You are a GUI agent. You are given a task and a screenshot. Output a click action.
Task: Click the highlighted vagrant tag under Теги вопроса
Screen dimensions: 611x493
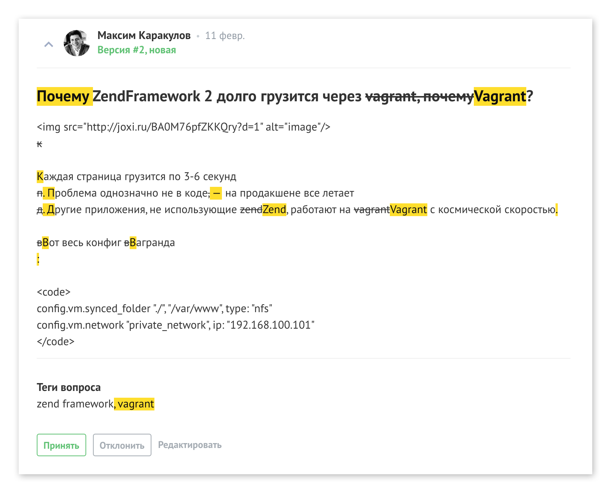pyautogui.click(x=136, y=404)
